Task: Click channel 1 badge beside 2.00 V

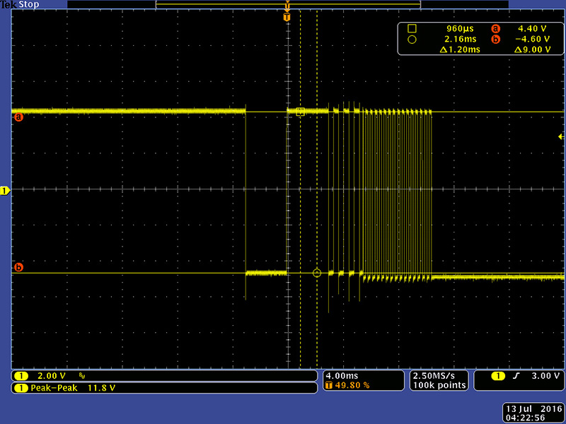Action: click(22, 376)
